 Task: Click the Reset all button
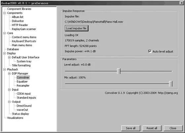pyautogui.click(x=152, y=128)
